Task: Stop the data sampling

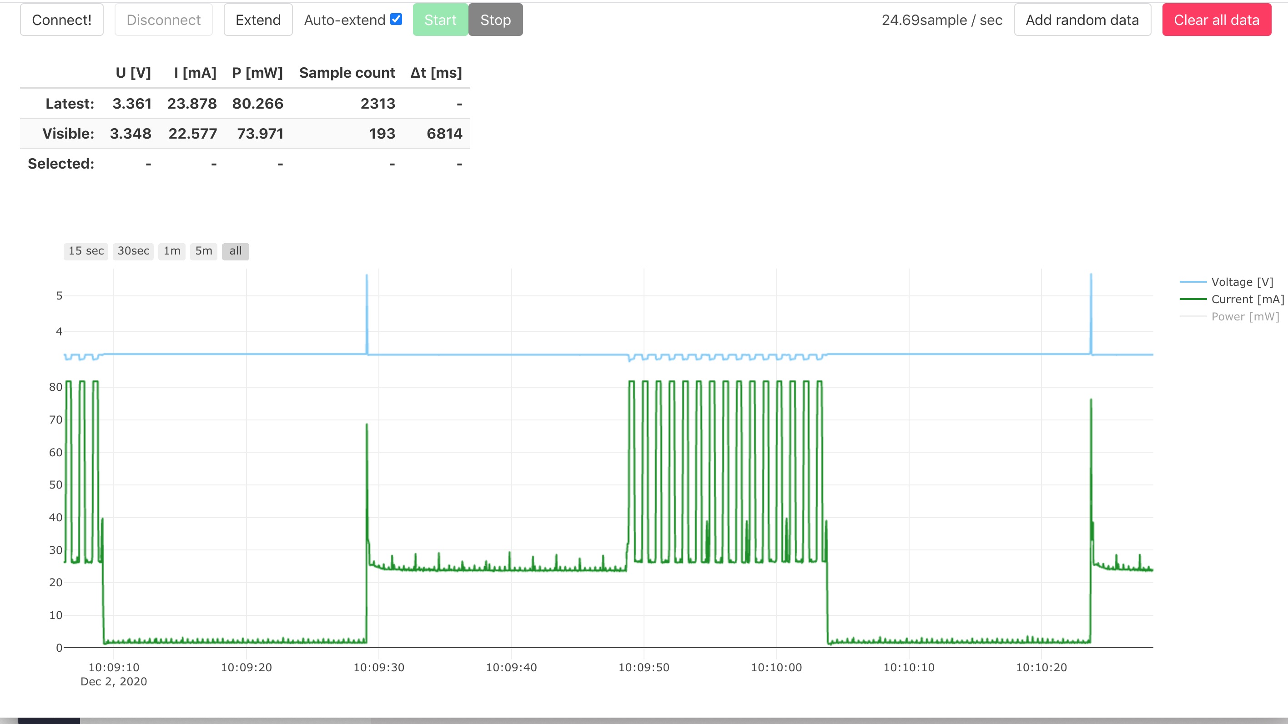Action: tap(495, 20)
